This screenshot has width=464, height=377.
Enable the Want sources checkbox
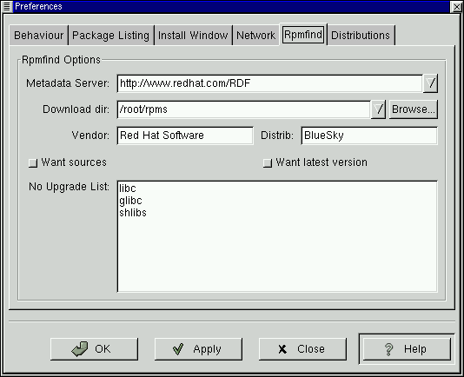click(33, 163)
